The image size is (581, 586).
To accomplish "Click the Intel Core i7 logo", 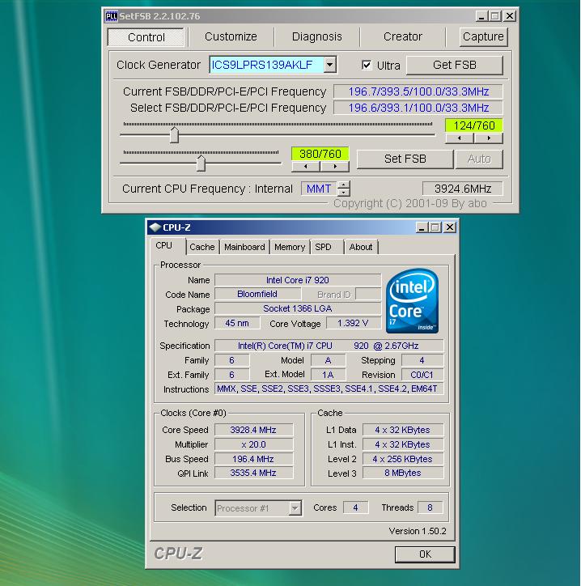I will (x=412, y=300).
